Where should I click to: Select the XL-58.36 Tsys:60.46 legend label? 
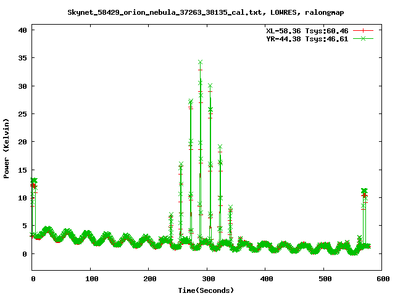click(307, 31)
